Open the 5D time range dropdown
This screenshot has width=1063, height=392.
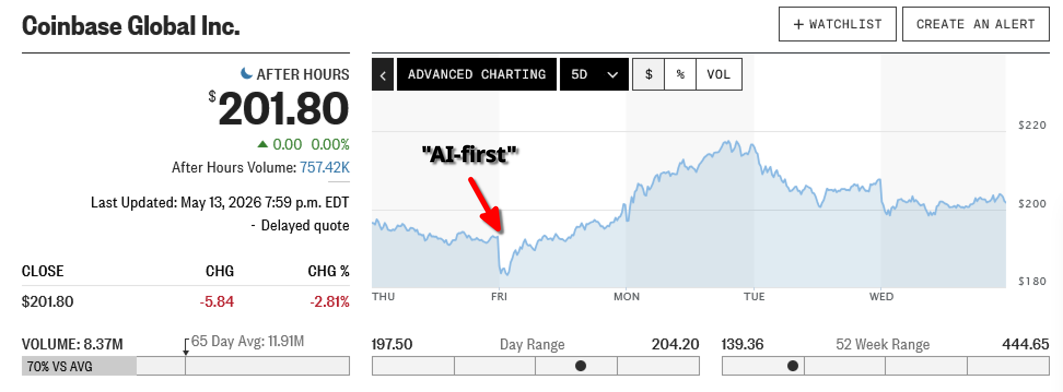point(594,74)
